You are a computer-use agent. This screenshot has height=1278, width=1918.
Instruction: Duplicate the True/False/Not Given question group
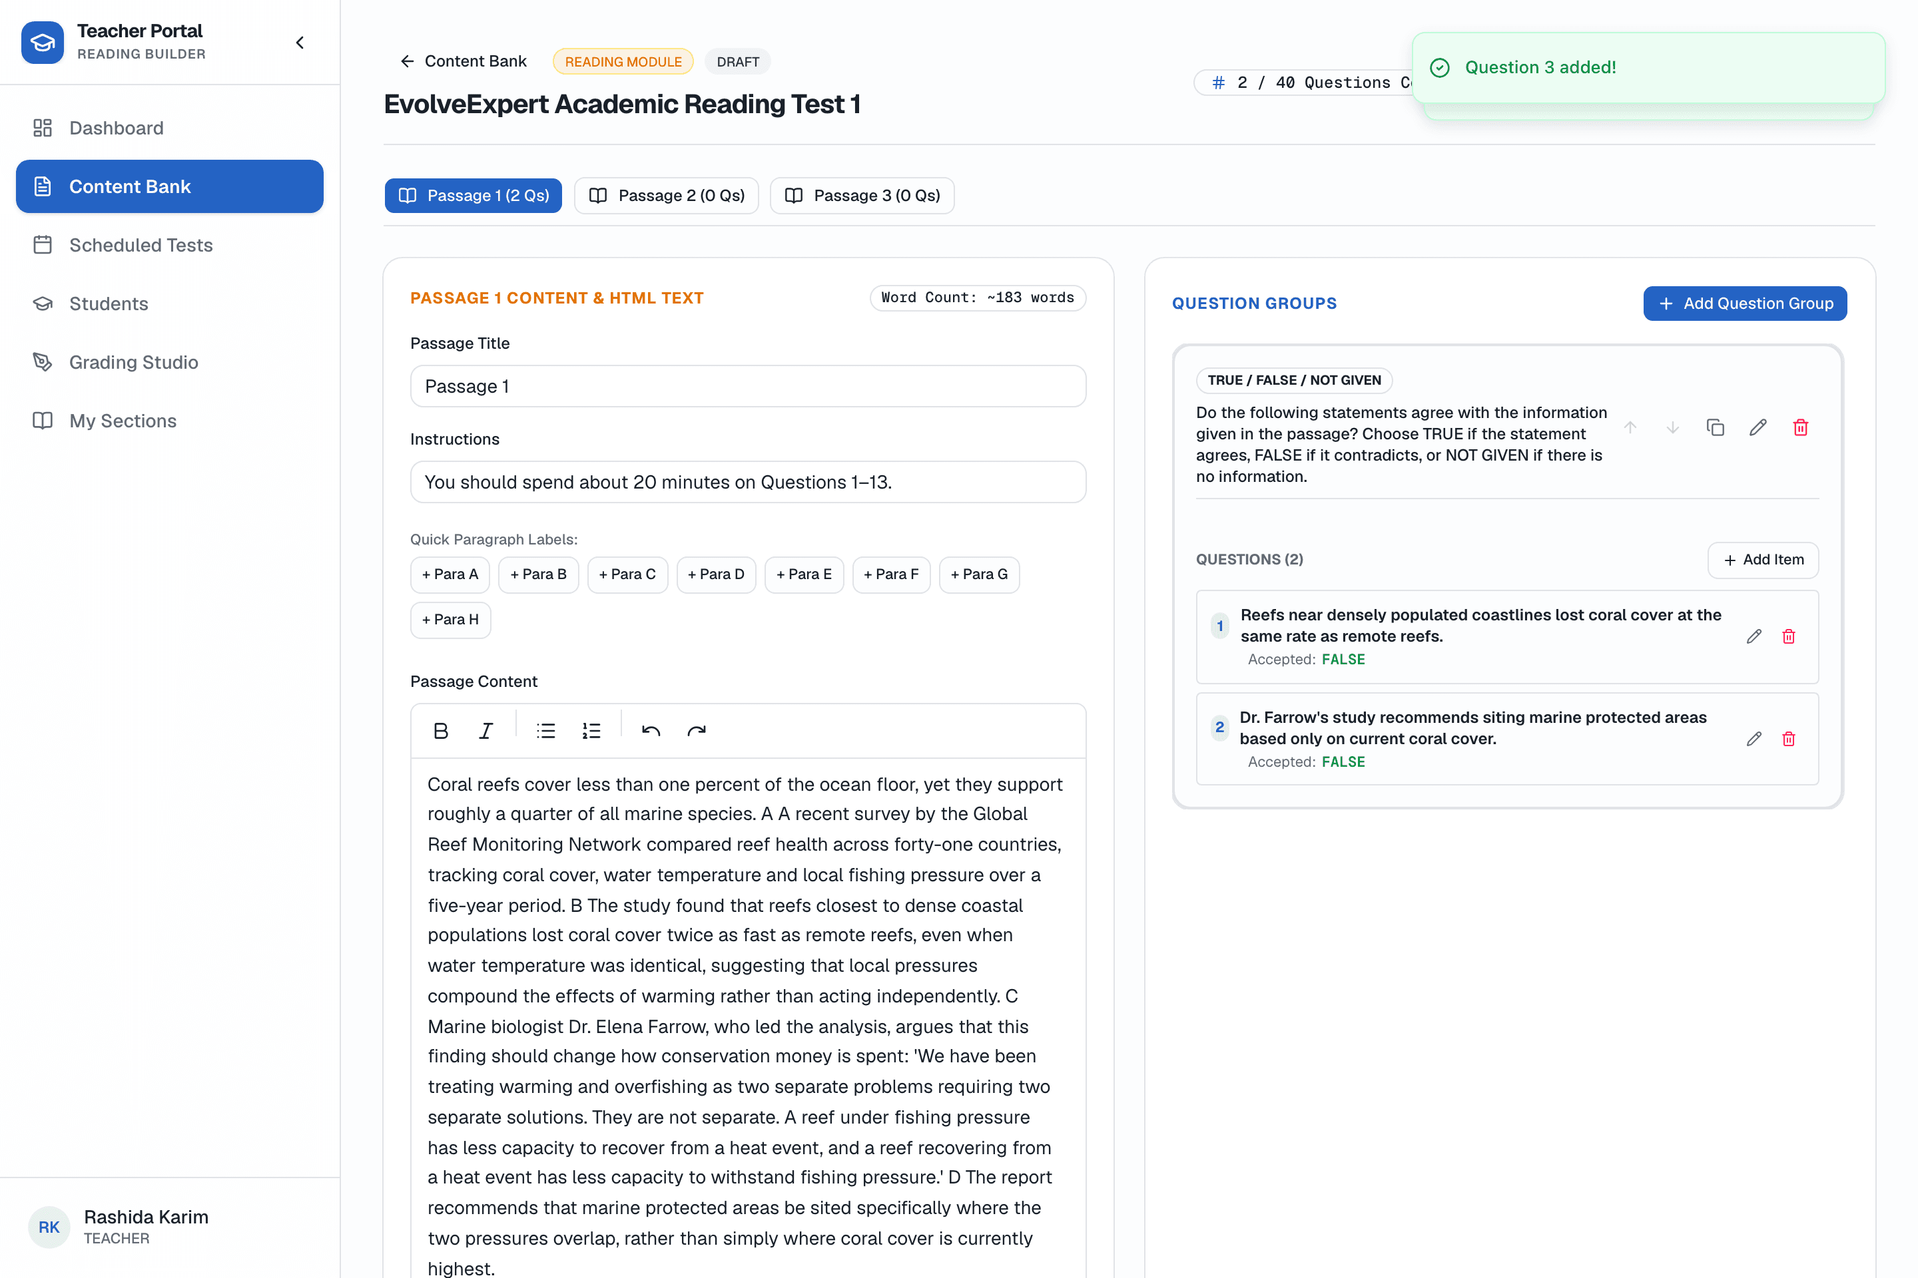tap(1715, 428)
